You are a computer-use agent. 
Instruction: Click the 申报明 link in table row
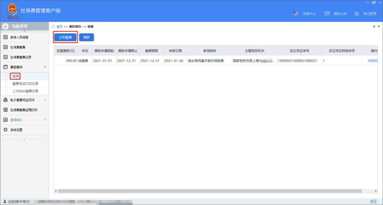pyautogui.click(x=372, y=61)
